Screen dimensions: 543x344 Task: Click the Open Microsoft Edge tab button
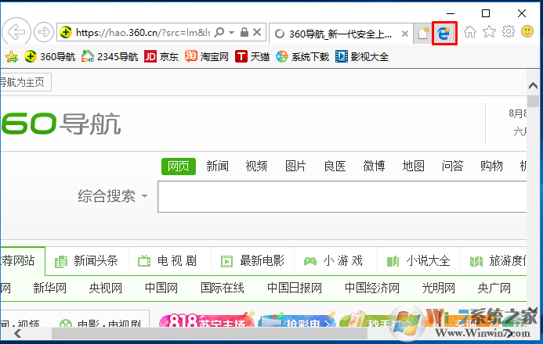click(444, 33)
